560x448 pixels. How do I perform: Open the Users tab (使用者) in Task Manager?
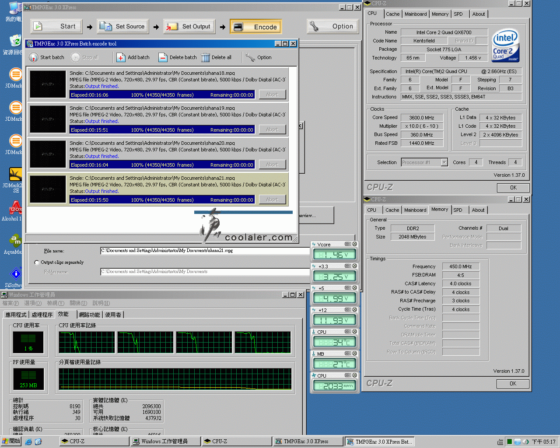(x=113, y=315)
